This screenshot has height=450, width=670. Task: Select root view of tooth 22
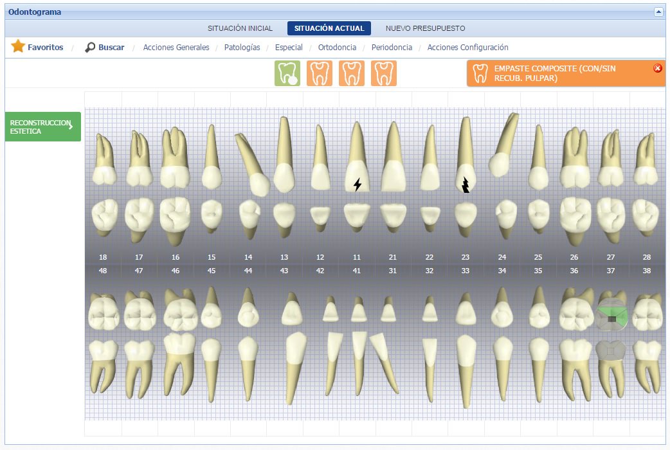[x=430, y=157]
